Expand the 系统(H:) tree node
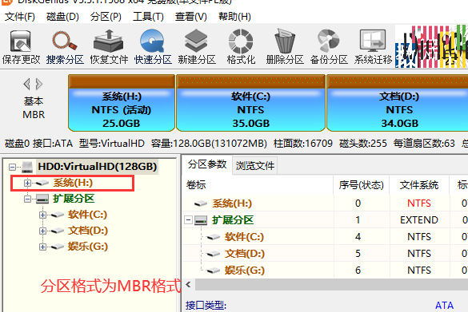Viewport: 468px width, 312px height. pos(27,183)
